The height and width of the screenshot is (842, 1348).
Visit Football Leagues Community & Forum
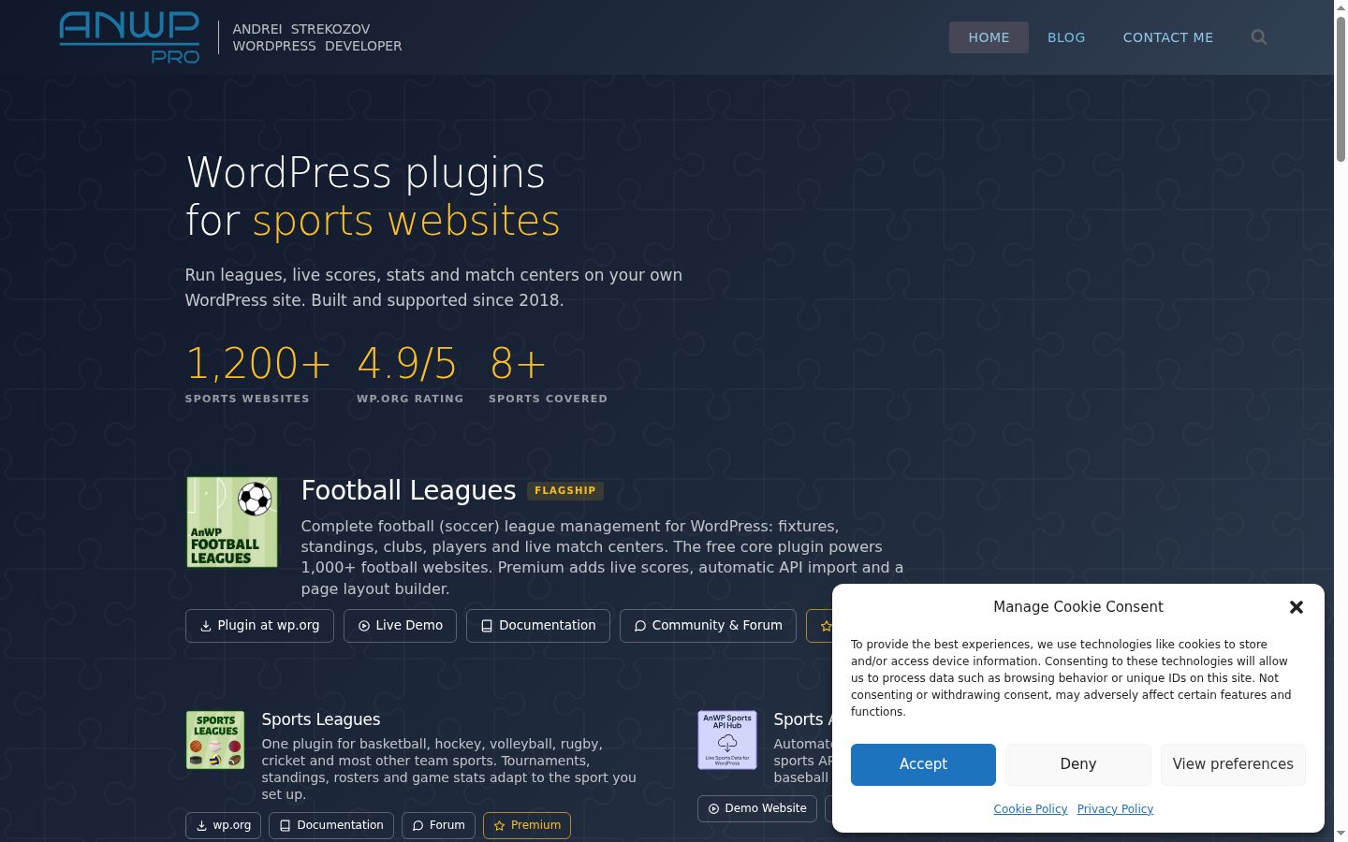tap(708, 626)
